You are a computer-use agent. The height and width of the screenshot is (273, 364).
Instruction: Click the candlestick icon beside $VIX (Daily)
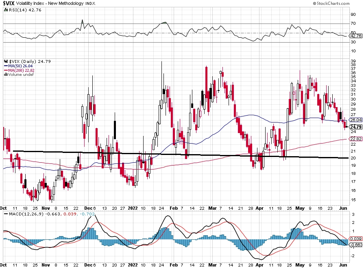point(6,61)
